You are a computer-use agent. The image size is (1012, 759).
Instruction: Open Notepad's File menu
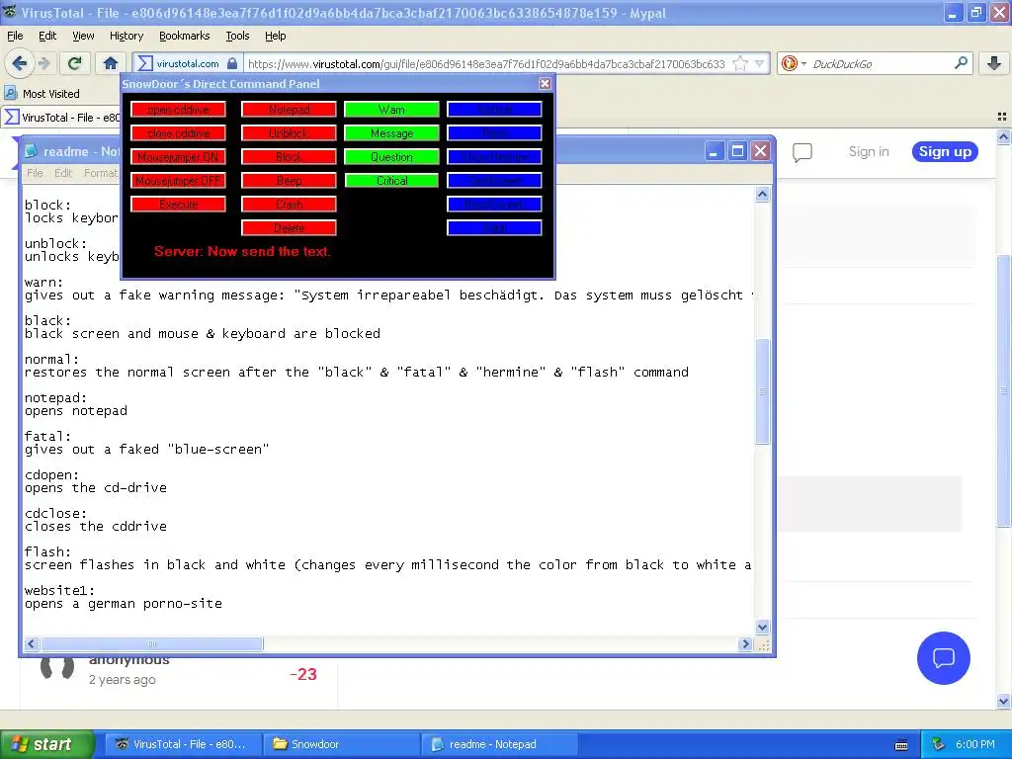click(35, 173)
